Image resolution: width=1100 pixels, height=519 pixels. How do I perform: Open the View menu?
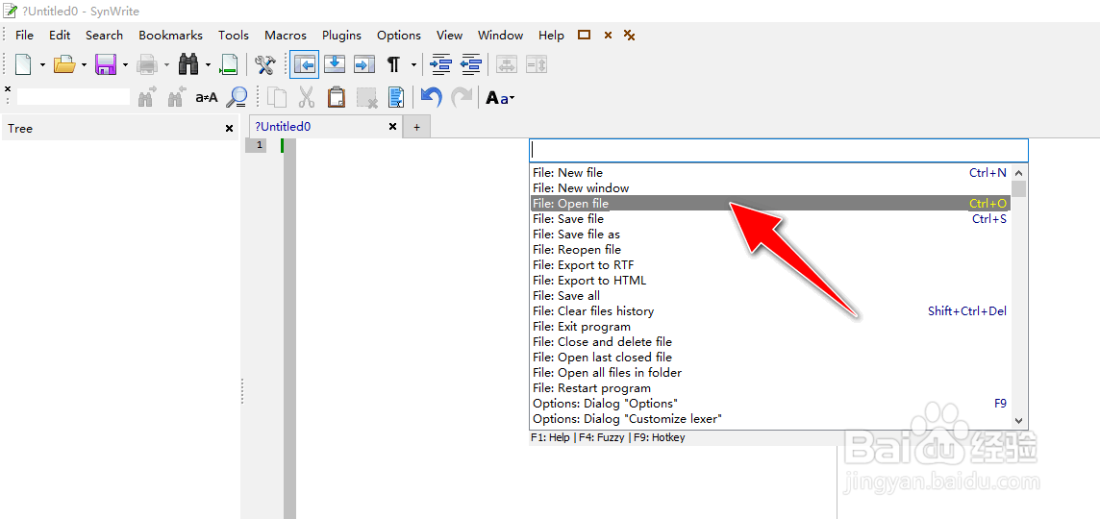[449, 35]
